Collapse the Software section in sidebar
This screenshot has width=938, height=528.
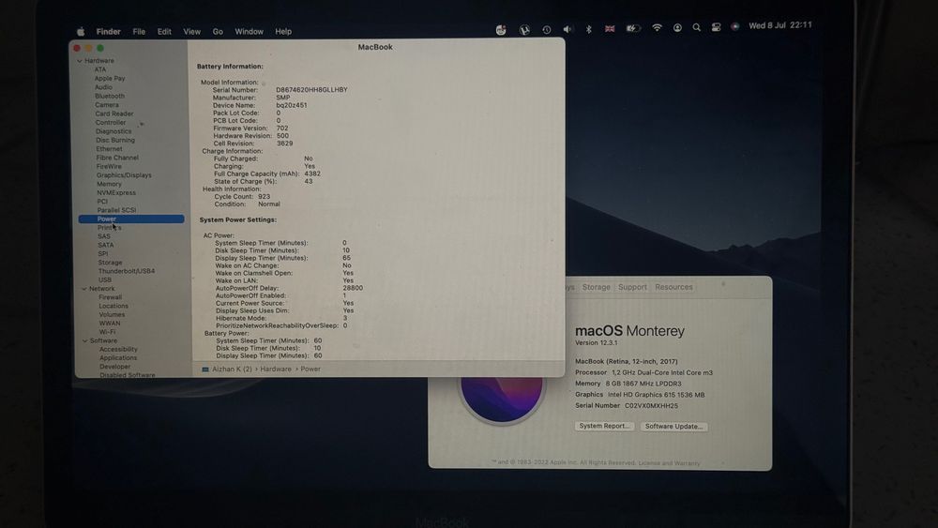85,340
